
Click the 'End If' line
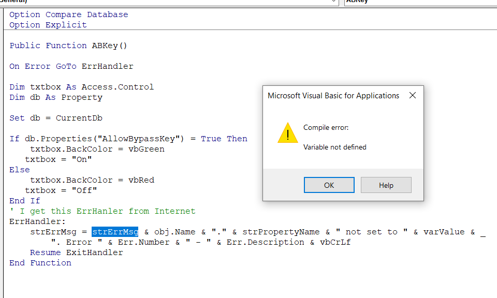tap(25, 201)
